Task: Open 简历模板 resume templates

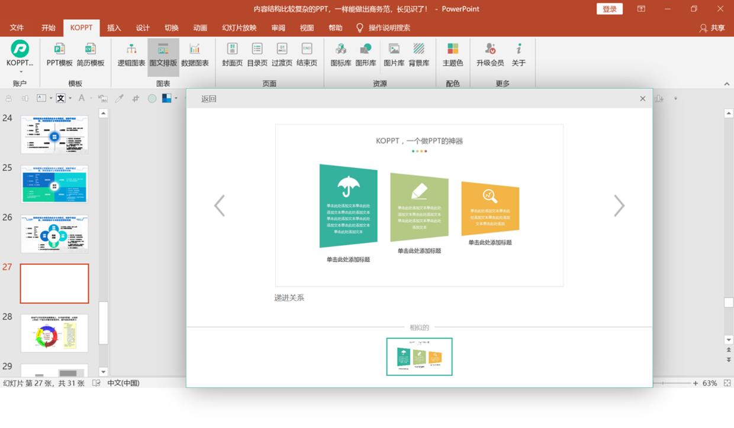Action: pos(90,54)
